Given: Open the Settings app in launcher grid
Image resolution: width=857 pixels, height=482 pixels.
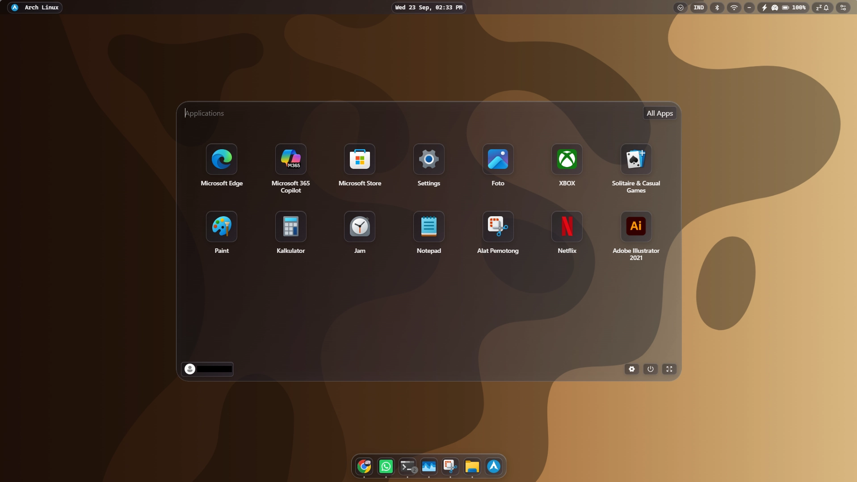Looking at the screenshot, I should pyautogui.click(x=429, y=159).
